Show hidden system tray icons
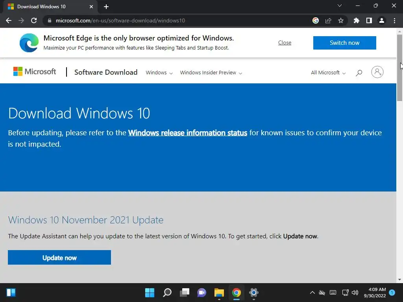 [x=312, y=293]
